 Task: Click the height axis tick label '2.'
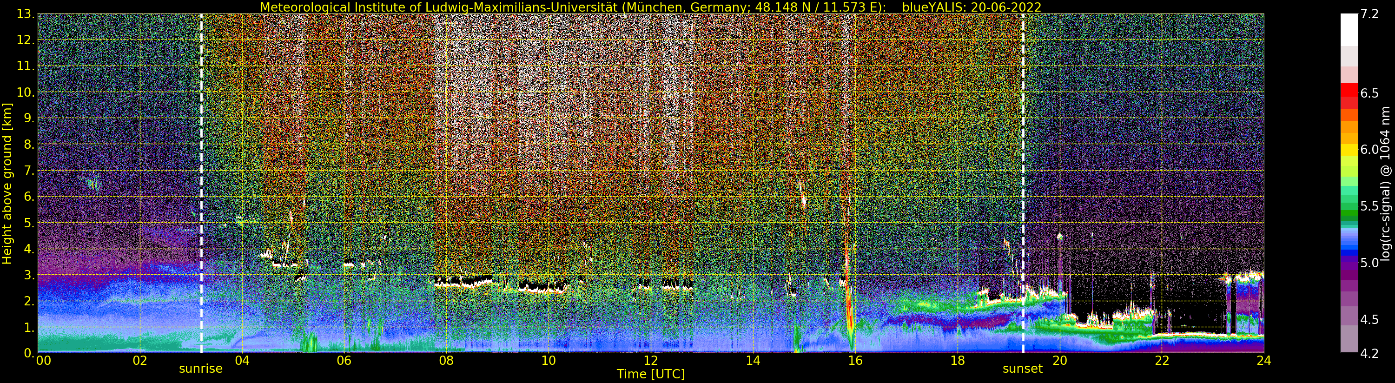[29, 301]
